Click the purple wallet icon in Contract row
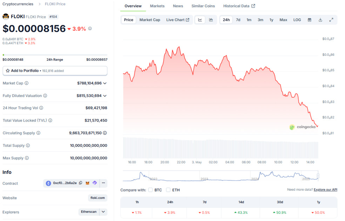Image resolution: width=345 pixels, height=221 pixels. pos(95,183)
